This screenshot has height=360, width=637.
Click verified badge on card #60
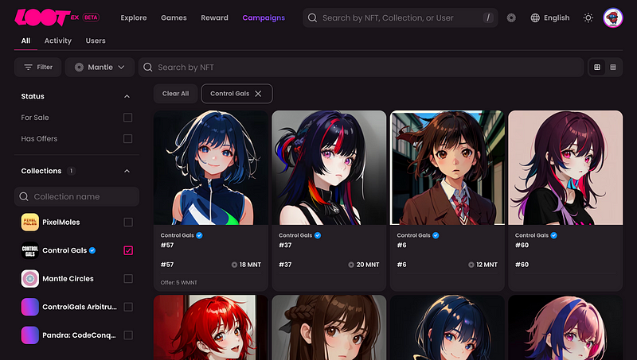coord(553,235)
